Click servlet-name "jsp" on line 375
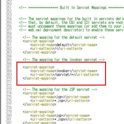This screenshot has width=124, height=124. click(59, 97)
